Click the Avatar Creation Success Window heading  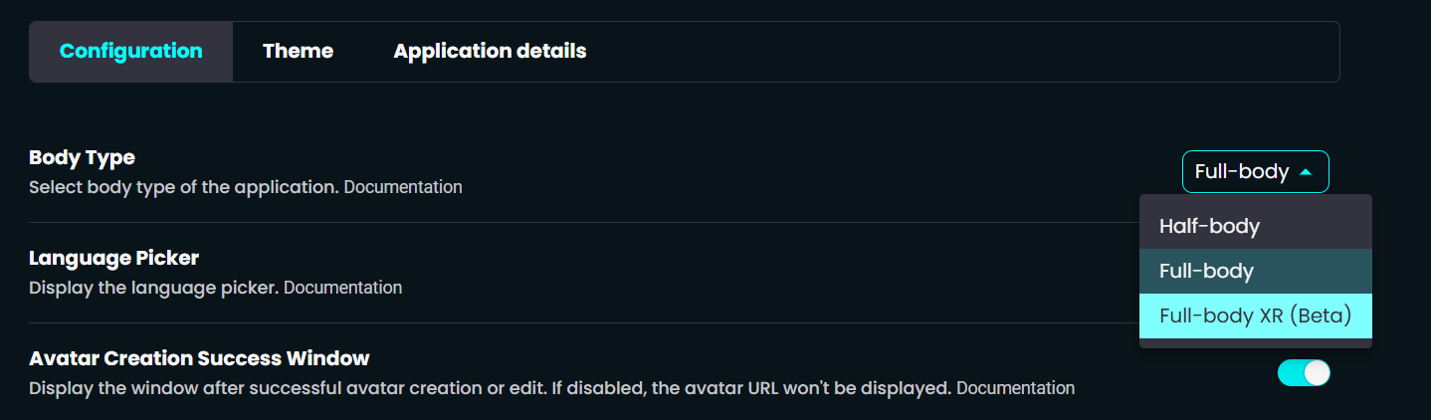tap(199, 358)
